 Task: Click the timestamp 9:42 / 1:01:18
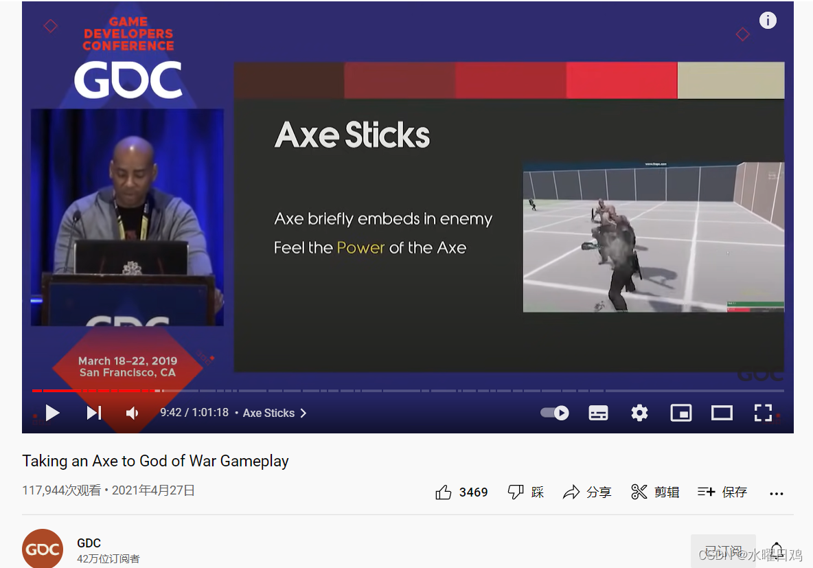coord(194,412)
